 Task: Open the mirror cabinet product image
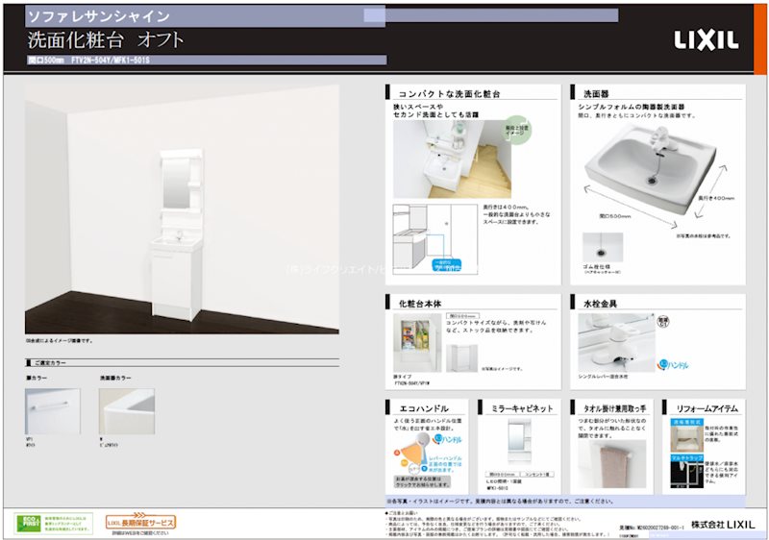pos(519,441)
